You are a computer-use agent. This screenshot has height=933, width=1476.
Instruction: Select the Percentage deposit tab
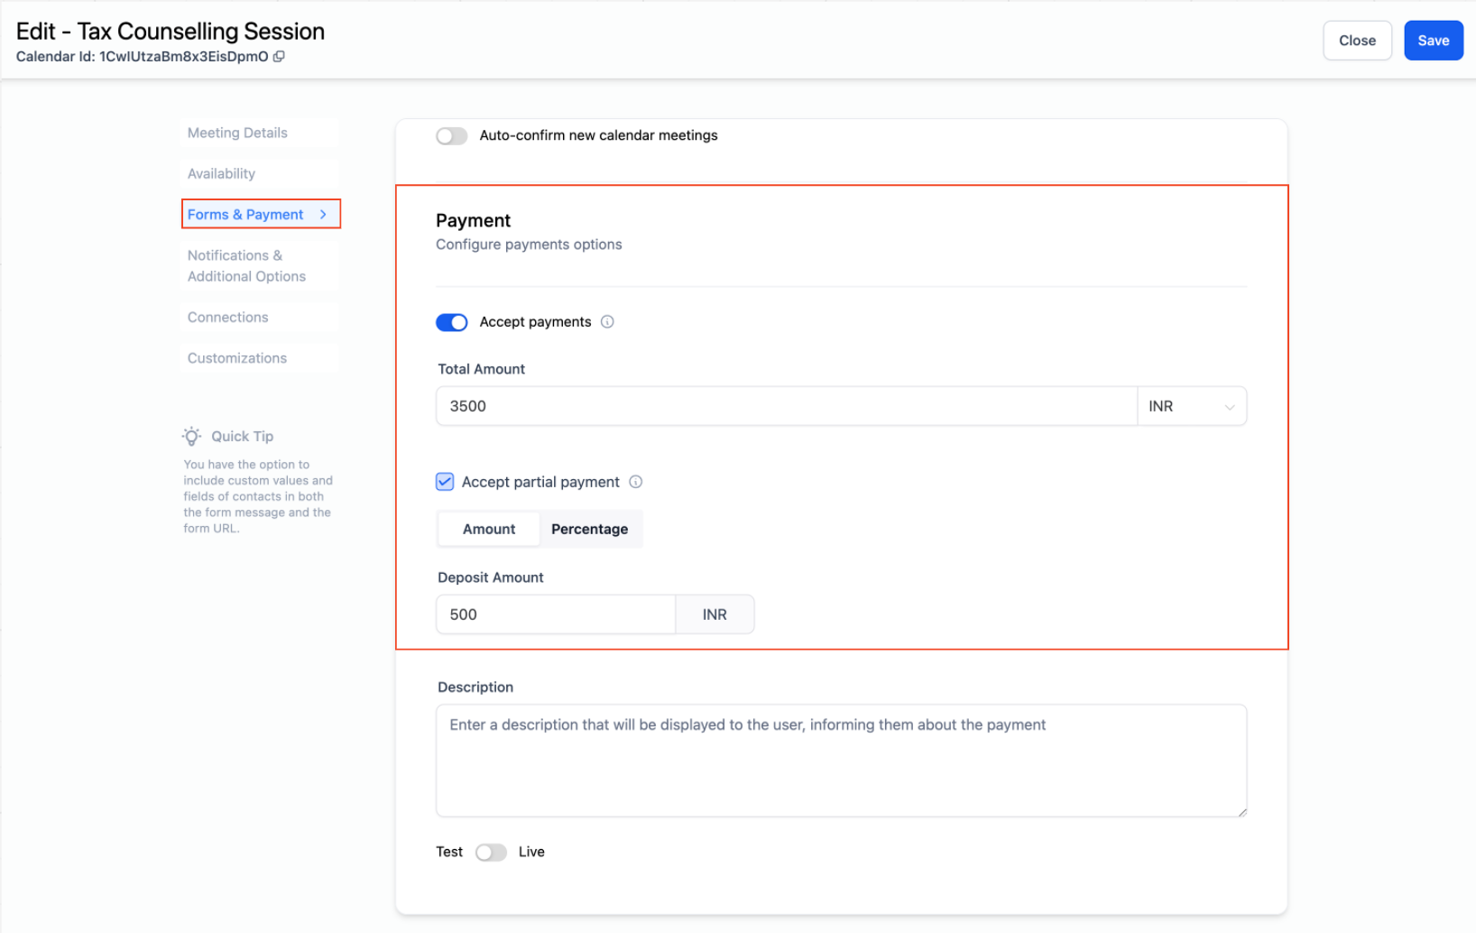tap(589, 530)
